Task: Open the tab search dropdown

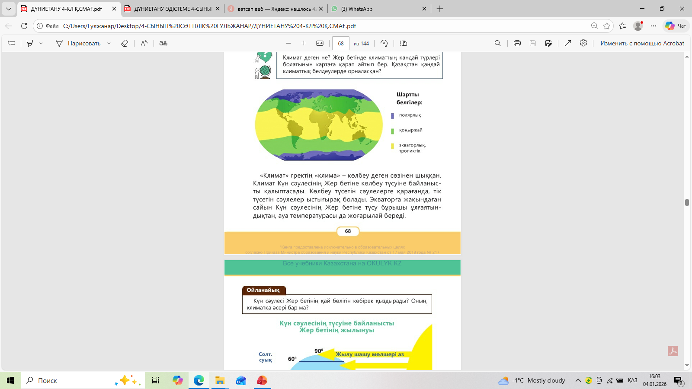Action: tap(8, 9)
